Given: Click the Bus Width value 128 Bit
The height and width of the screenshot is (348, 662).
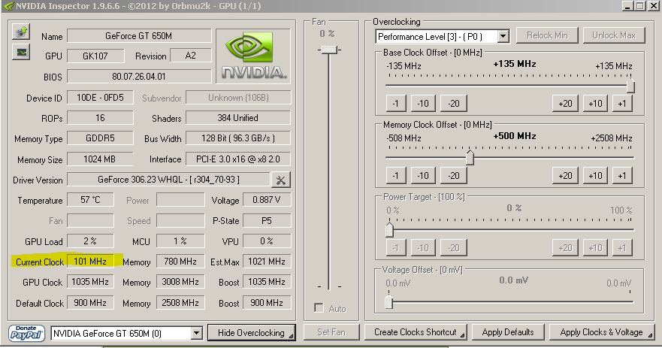Looking at the screenshot, I should 238,138.
